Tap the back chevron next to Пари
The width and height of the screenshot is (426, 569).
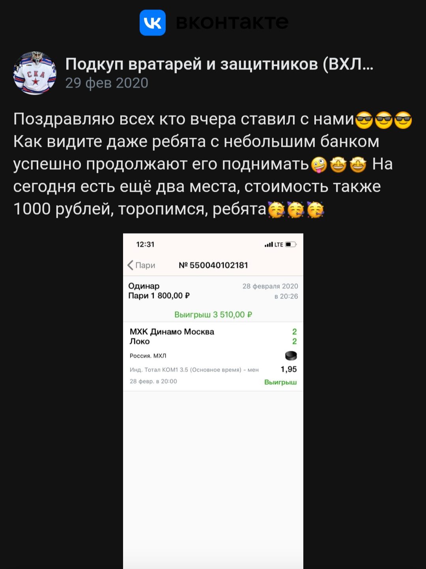(130, 265)
